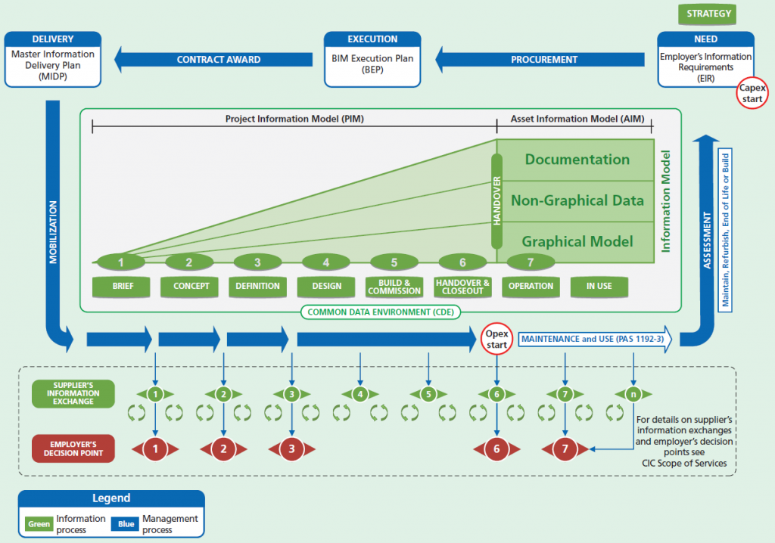Select supplier's information exchange diamond marker 4
Image resolution: width=775 pixels, height=543 pixels.
[359, 394]
